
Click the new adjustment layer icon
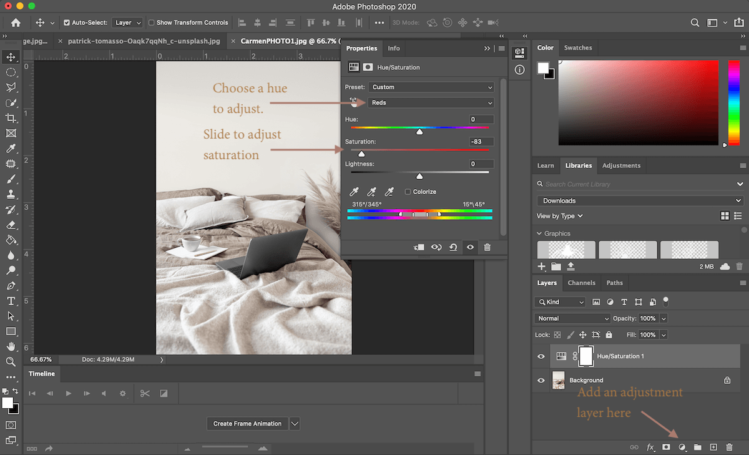point(682,447)
